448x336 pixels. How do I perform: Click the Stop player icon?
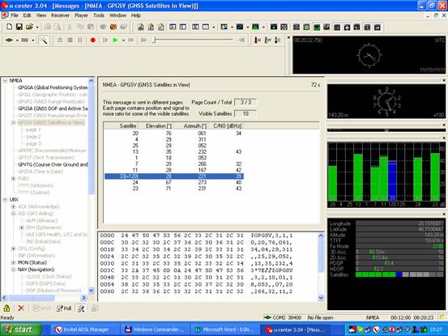click(70, 40)
